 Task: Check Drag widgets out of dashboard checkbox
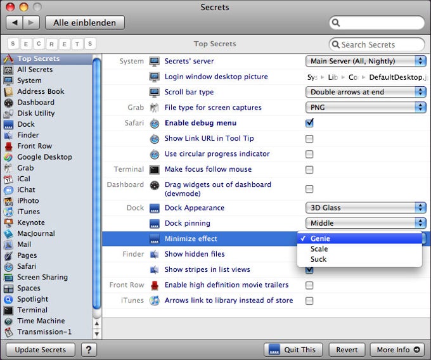309,189
